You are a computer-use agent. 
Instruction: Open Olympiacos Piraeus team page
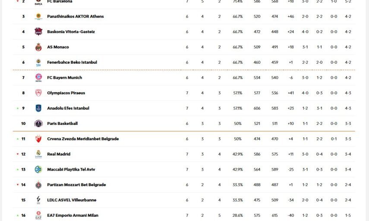point(66,93)
